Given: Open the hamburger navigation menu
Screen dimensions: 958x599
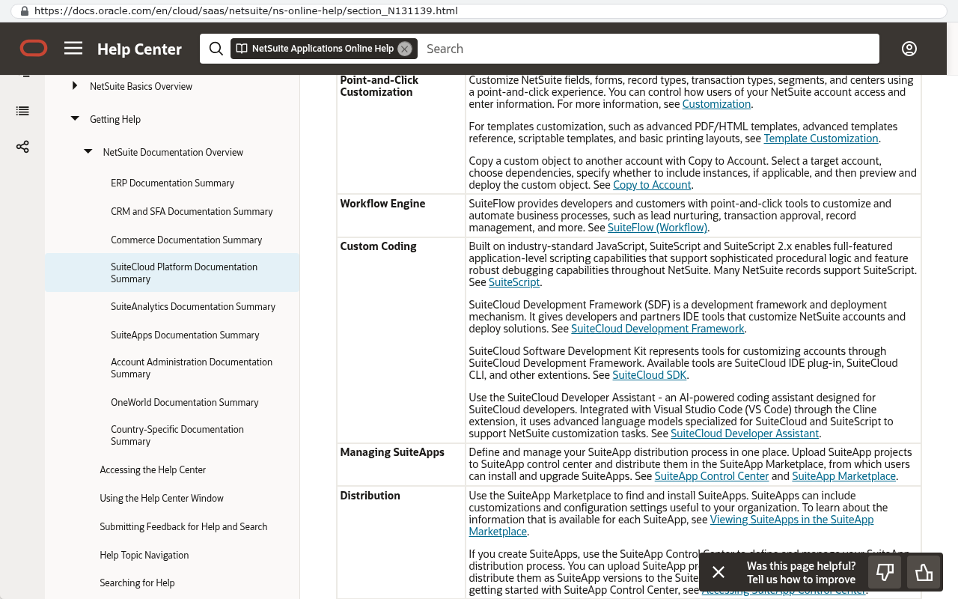Looking at the screenshot, I should tap(73, 48).
